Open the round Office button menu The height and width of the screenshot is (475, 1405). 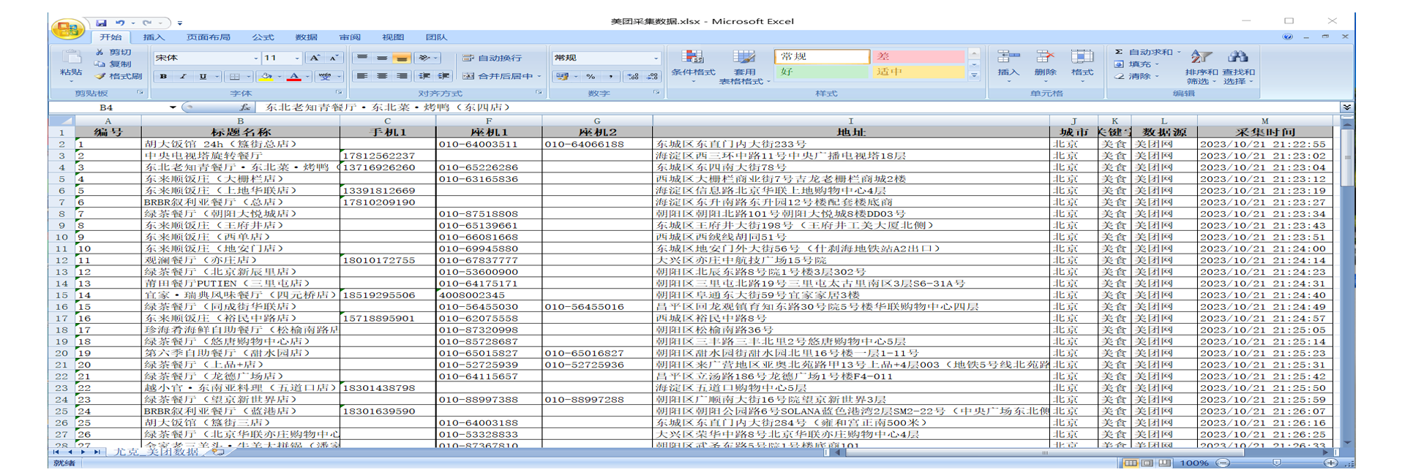(x=67, y=29)
